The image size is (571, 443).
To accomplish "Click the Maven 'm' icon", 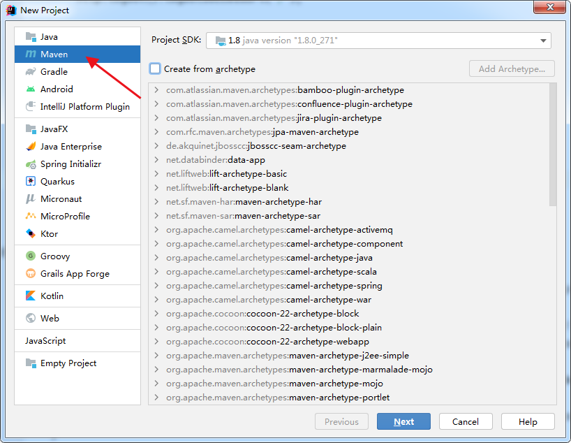I will (31, 54).
